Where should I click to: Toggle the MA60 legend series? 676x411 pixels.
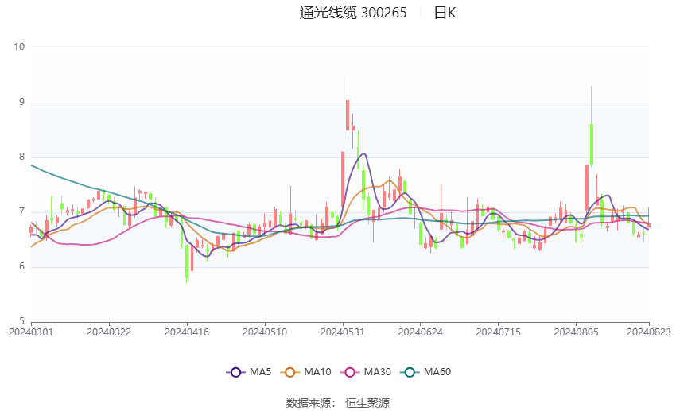425,372
